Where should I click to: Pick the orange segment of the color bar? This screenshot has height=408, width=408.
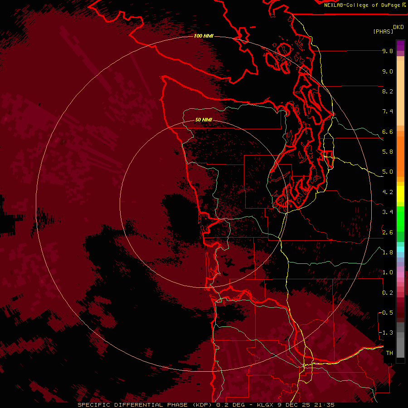(400, 156)
